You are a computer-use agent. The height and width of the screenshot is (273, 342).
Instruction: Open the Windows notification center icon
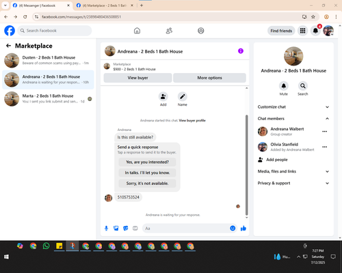coord(333,257)
